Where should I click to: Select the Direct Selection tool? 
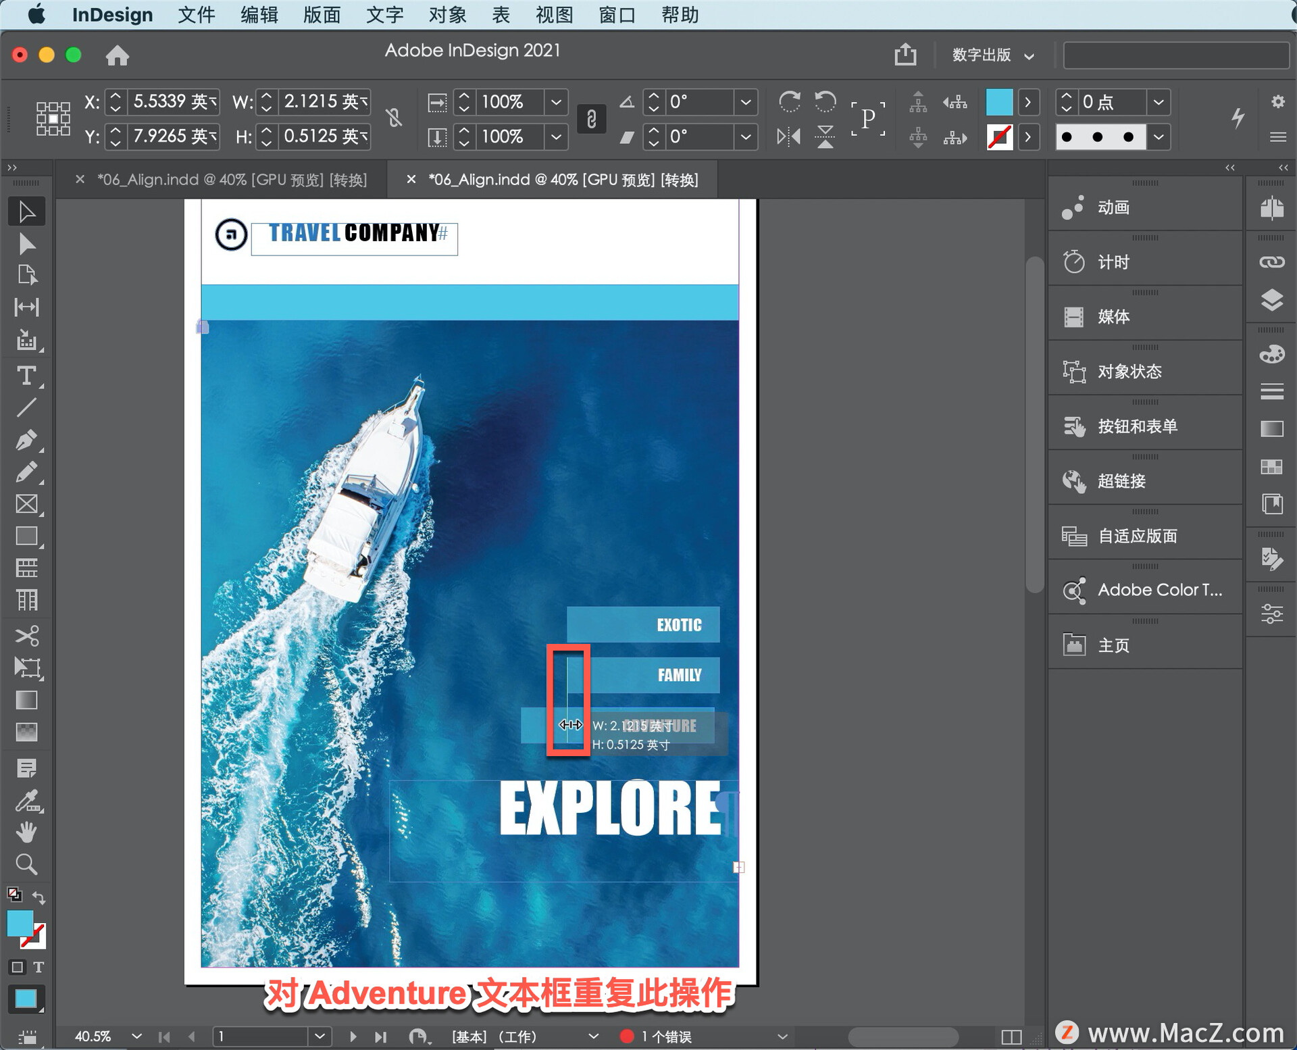[26, 243]
